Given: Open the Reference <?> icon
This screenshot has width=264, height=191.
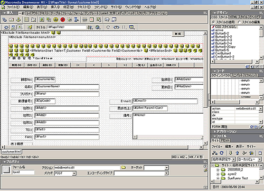Looking at the screenshot, I should point(116,27).
